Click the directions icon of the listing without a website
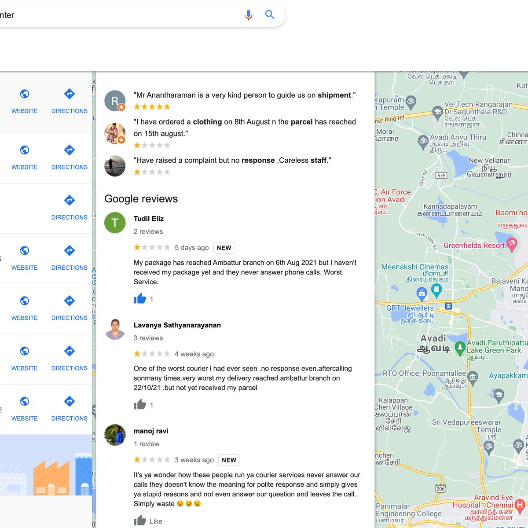Image resolution: width=528 pixels, height=528 pixels. click(x=70, y=200)
